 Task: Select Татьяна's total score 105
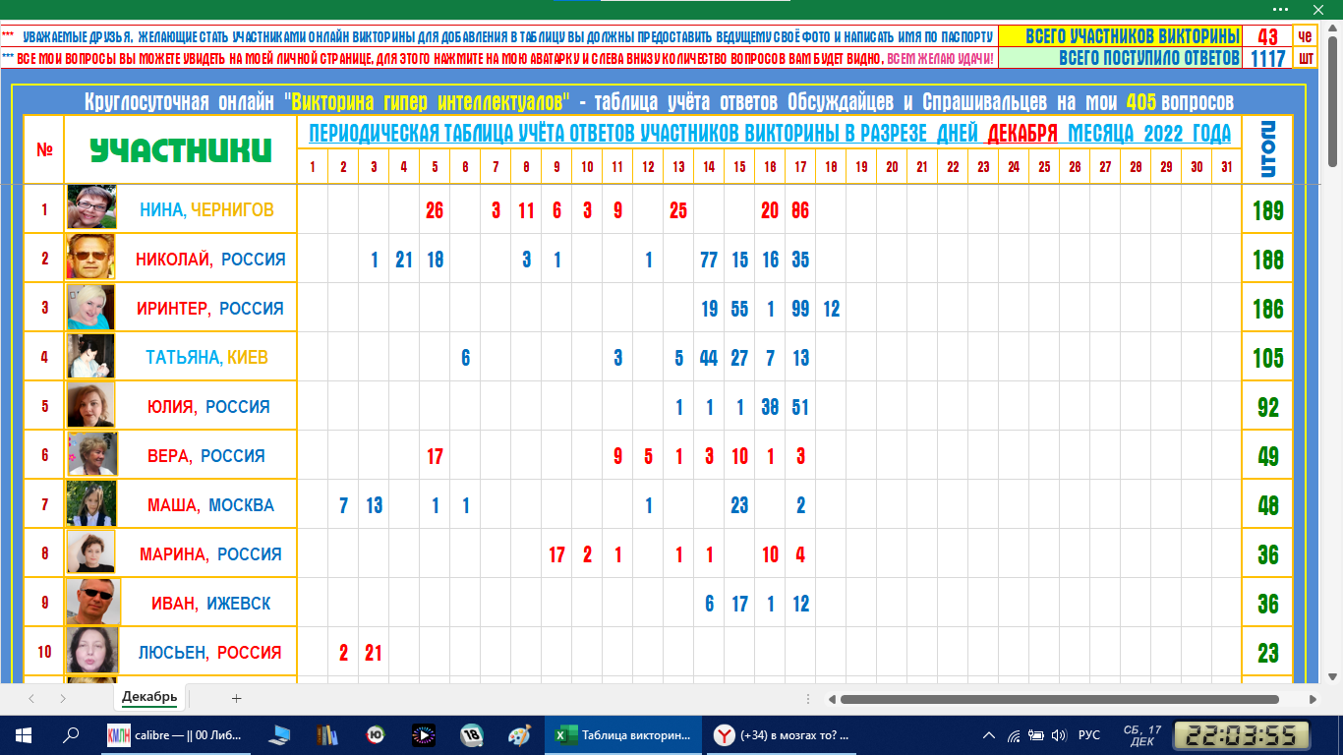1267,357
